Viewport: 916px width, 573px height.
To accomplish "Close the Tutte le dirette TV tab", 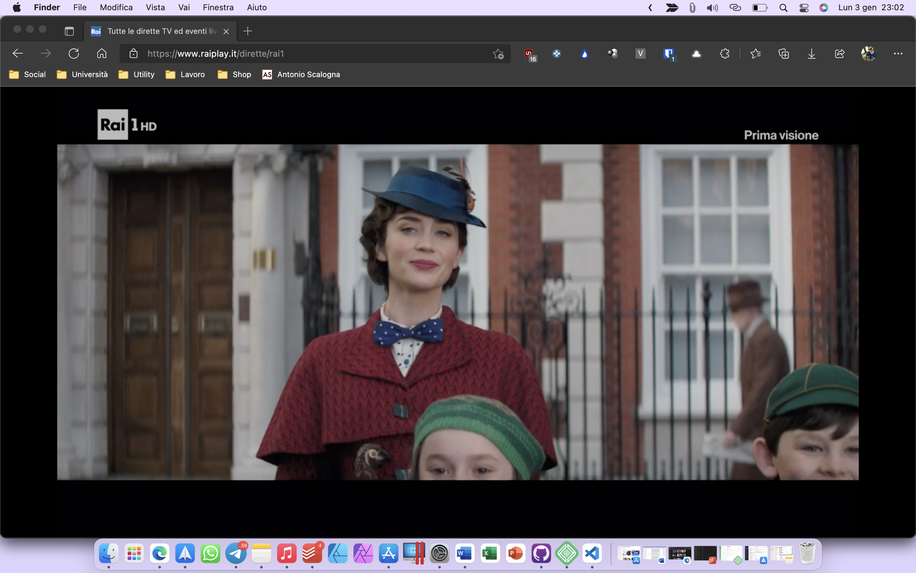I will coord(226,32).
